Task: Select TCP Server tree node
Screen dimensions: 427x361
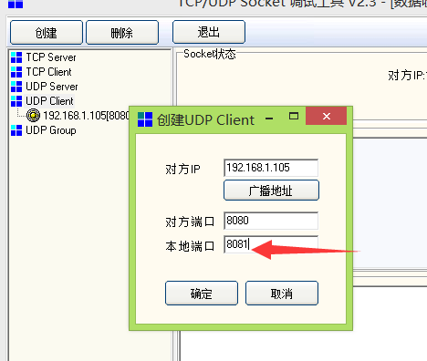Action: point(51,57)
